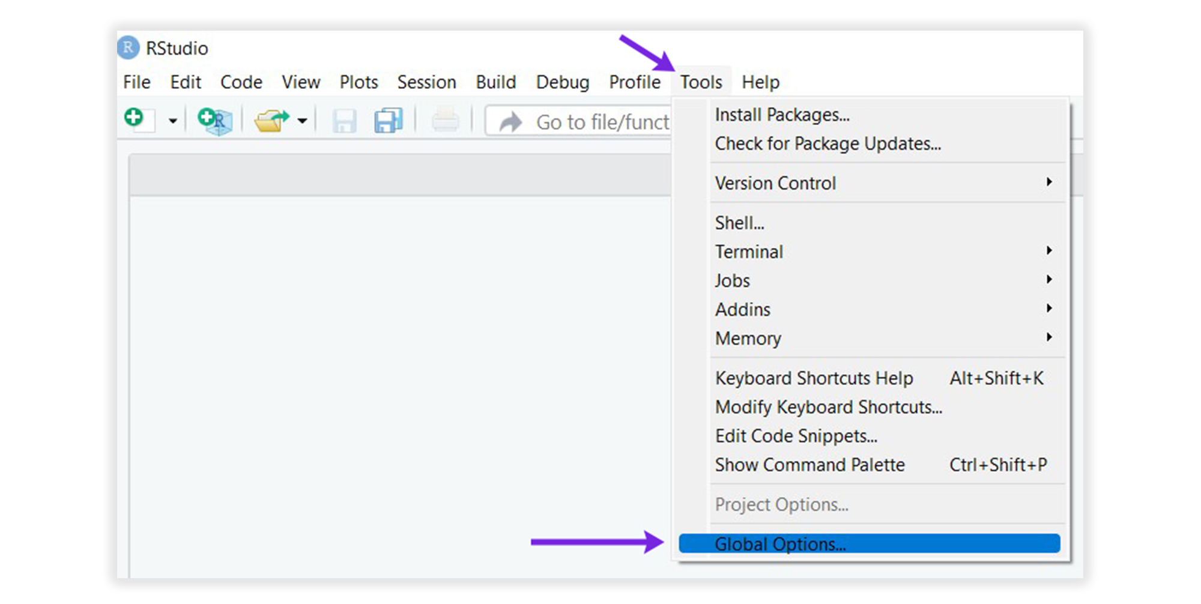The width and height of the screenshot is (1201, 604).
Task: Save the current document
Action: [345, 121]
